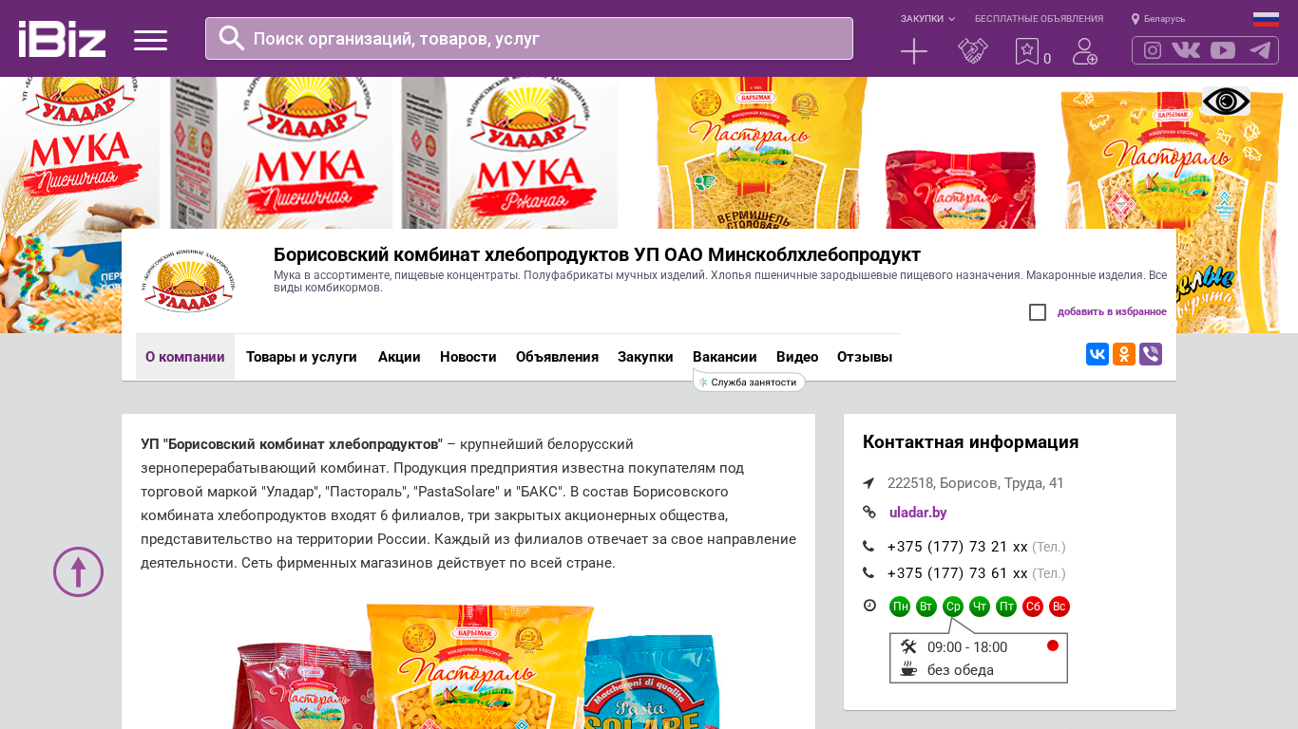Expand the 'Закупки' dropdown in header
1298x729 pixels.
[x=927, y=19]
